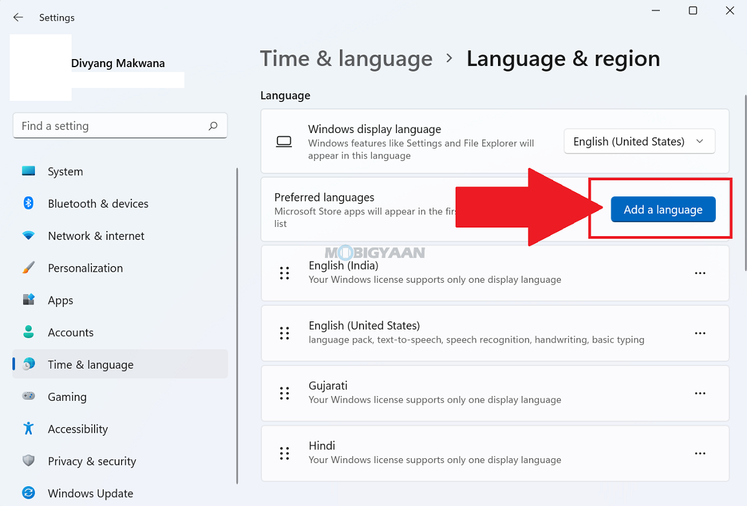Select the Accessibility icon
Viewport: 747px width, 506px height.
coord(29,429)
